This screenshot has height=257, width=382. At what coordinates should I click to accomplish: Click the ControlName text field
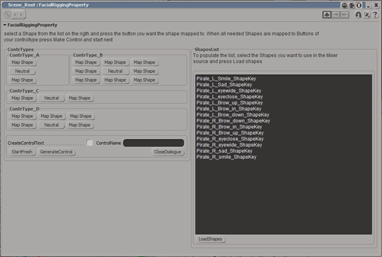point(153,143)
